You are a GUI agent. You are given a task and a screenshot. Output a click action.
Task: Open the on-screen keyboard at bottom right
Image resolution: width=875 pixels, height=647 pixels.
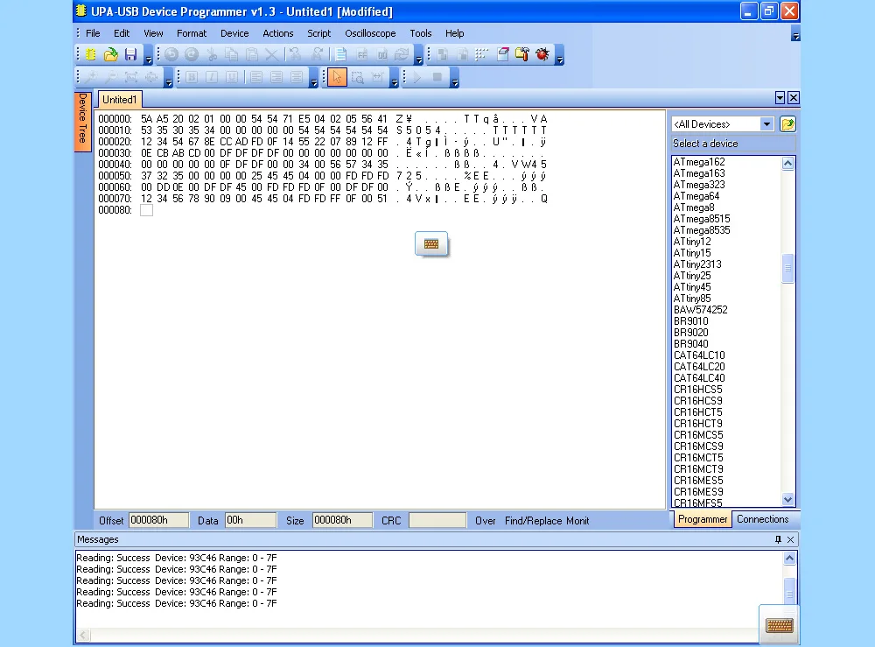pos(779,625)
